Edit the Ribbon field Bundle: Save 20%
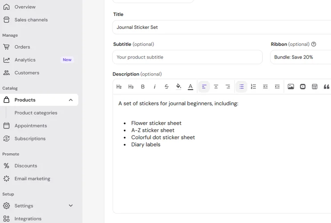The image size is (331, 223). point(301,57)
